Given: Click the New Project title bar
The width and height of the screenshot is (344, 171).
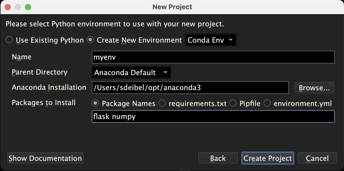Looking at the screenshot, I should coord(172,7).
